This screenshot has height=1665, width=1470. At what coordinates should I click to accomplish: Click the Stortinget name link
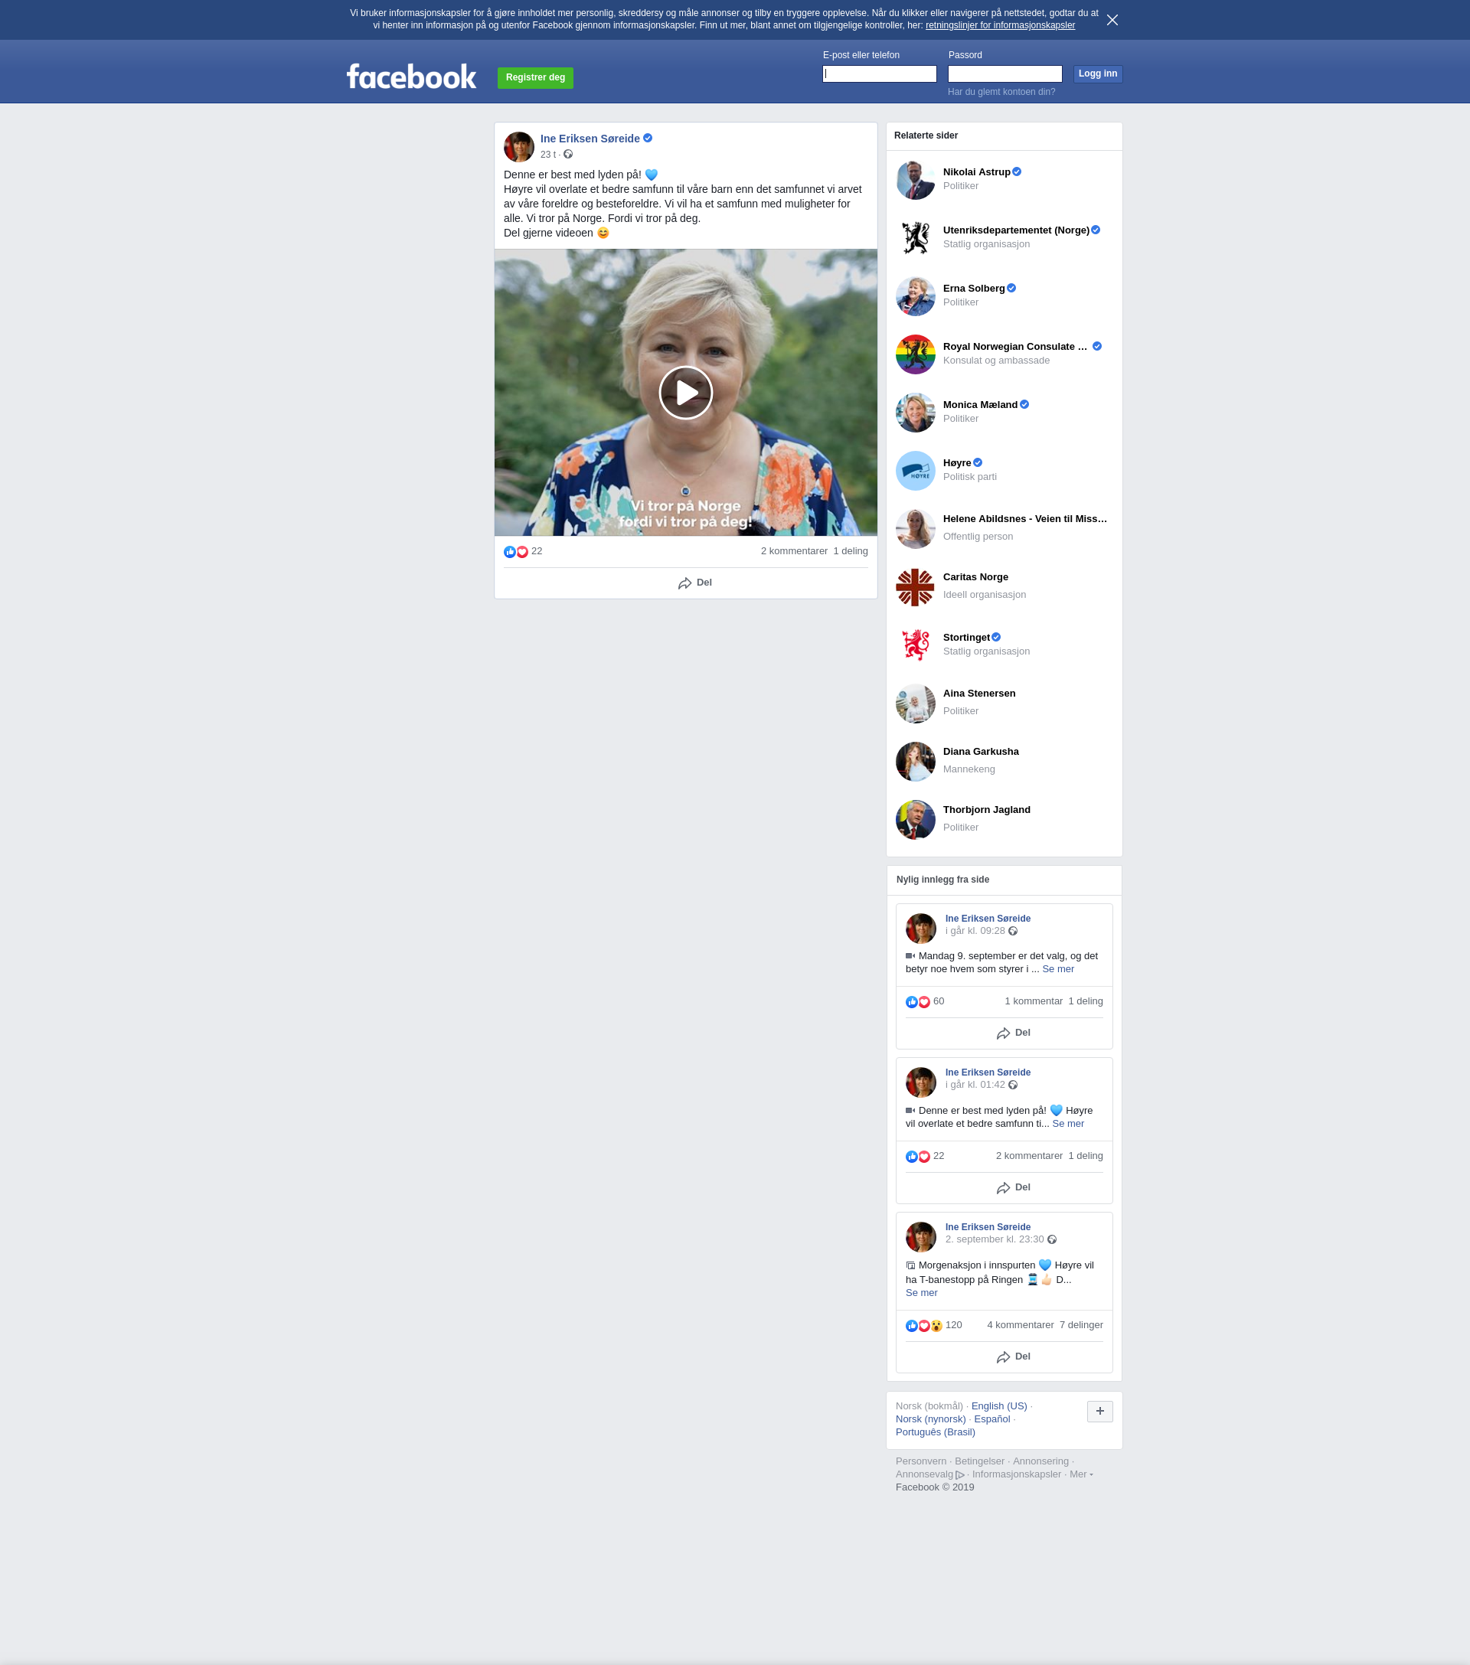[966, 638]
